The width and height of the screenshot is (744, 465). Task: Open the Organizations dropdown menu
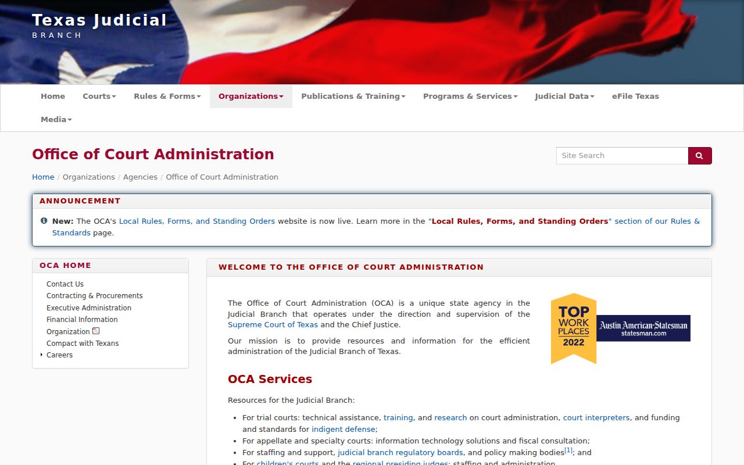(251, 96)
